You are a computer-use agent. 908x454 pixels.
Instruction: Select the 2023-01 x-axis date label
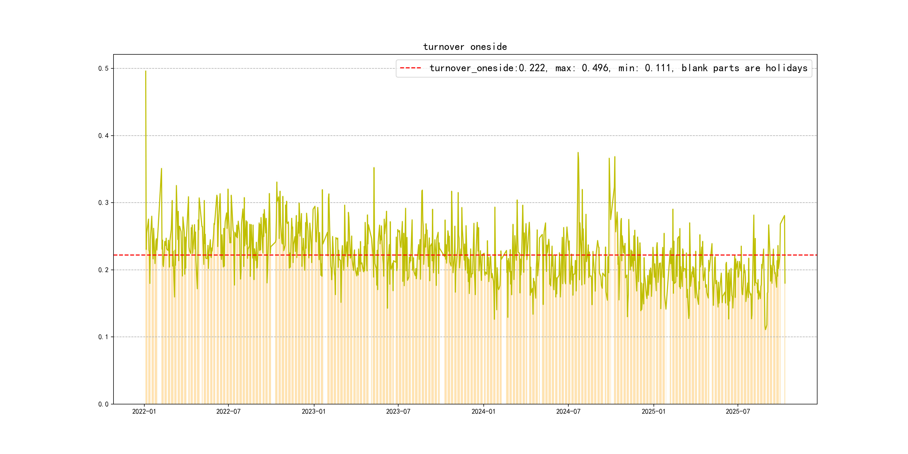point(313,411)
